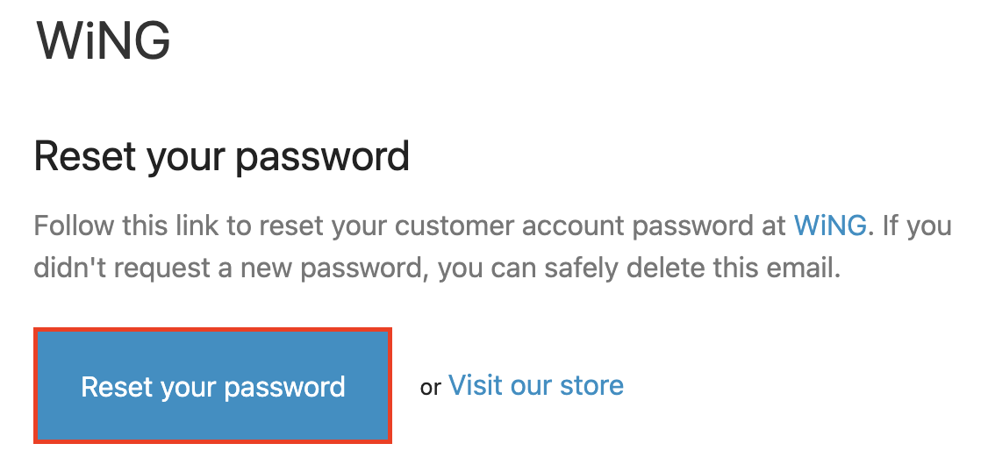Follow the Visit our store link

pyautogui.click(x=535, y=385)
